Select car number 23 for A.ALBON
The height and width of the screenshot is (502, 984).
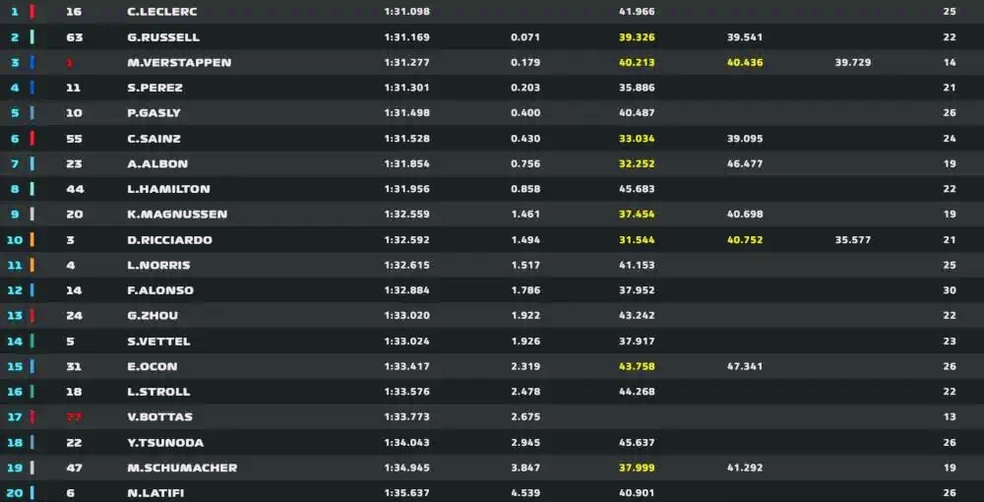[x=74, y=163]
